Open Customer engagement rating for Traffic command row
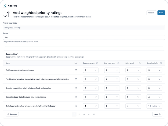The height and width of the screenshot is (126, 168). (x=91, y=70)
